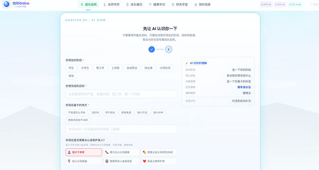Choose the 需要帮家人准备就医 option
319x170 pixels.
click(x=122, y=161)
